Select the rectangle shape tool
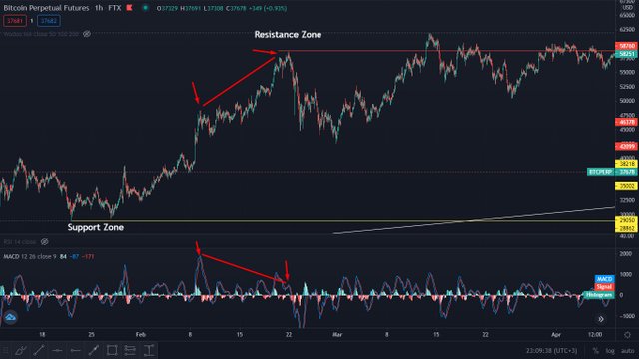 pyautogui.click(x=112, y=350)
